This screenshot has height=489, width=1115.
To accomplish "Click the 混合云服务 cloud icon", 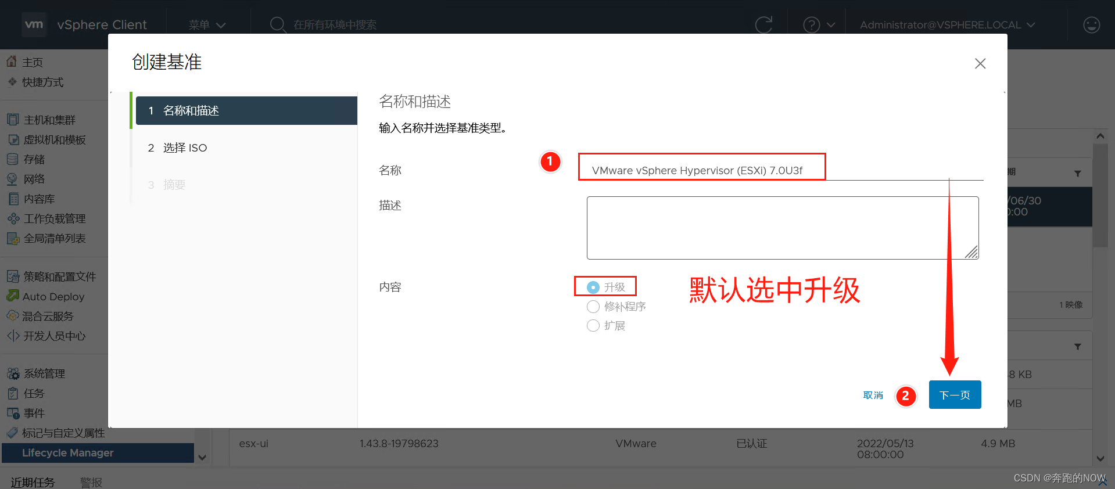I will [13, 316].
